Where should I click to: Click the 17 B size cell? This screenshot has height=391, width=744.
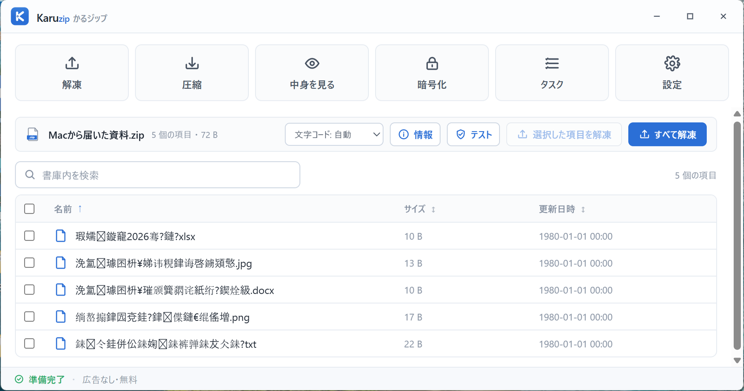413,317
